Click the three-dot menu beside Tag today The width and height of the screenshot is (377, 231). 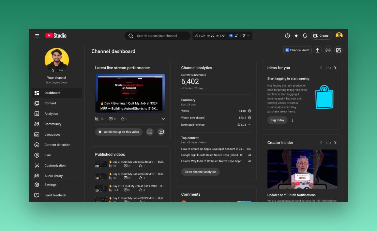pyautogui.click(x=292, y=120)
